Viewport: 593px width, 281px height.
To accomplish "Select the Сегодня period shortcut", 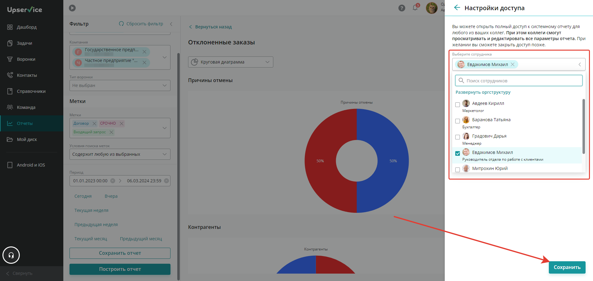I will pyautogui.click(x=83, y=196).
